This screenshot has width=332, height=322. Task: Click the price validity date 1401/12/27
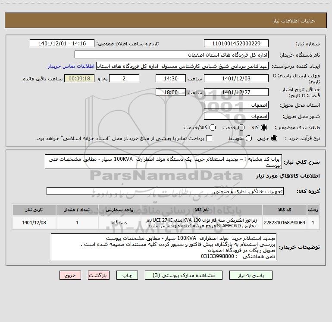click(236, 92)
